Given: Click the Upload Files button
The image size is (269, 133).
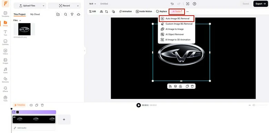Looking at the screenshot, I should pyautogui.click(x=27, y=6).
